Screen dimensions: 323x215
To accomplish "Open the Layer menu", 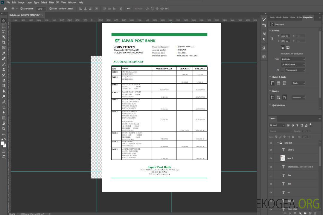I will pyautogui.click(x=29, y=2).
